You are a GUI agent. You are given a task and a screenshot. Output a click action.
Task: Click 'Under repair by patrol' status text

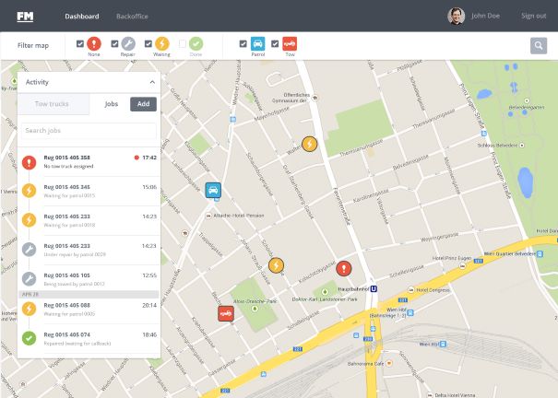(75, 254)
